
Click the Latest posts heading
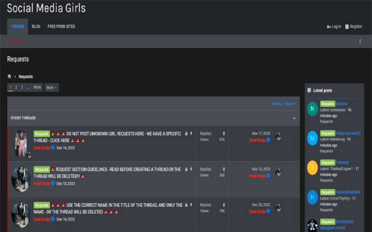point(323,90)
